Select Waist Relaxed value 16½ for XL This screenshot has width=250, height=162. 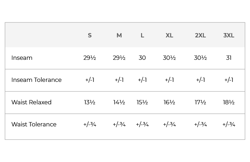point(169,102)
